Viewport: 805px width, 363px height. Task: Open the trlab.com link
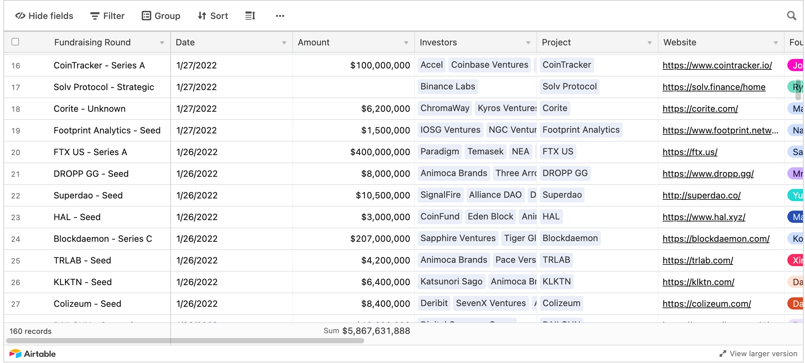[x=698, y=260]
